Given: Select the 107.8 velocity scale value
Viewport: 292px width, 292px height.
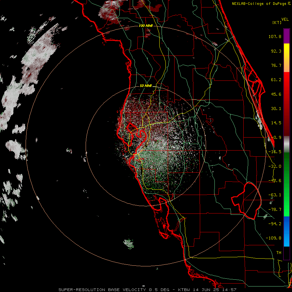Looking at the screenshot, I should point(275,36).
